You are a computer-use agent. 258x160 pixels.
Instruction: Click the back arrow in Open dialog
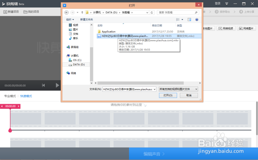click(67, 12)
